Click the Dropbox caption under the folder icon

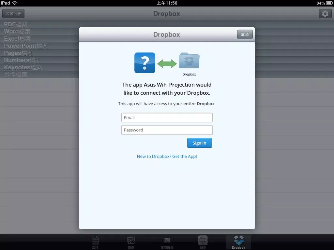(x=189, y=75)
